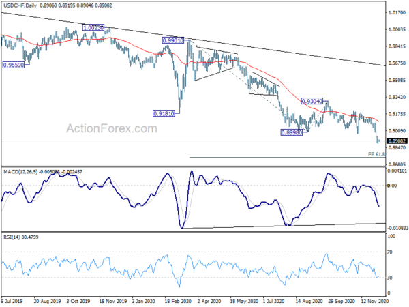Screen dimensions: 409x307
Task: Click the MACD(12,26,9) indicator label
Action: click(20, 172)
